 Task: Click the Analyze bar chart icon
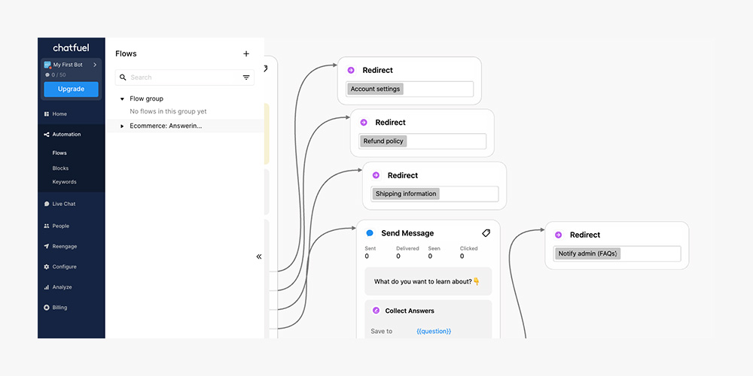click(x=47, y=287)
